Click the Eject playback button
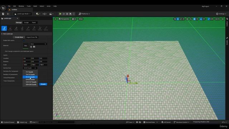The height and width of the screenshot is (129, 229). 70,14
